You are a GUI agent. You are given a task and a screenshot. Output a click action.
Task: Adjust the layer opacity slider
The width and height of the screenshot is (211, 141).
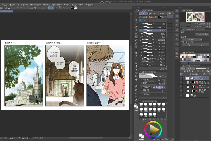pos(201,68)
